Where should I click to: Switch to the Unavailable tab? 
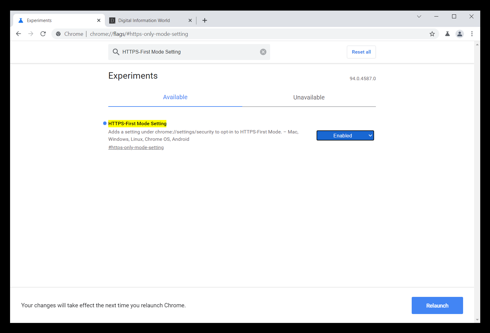309,97
